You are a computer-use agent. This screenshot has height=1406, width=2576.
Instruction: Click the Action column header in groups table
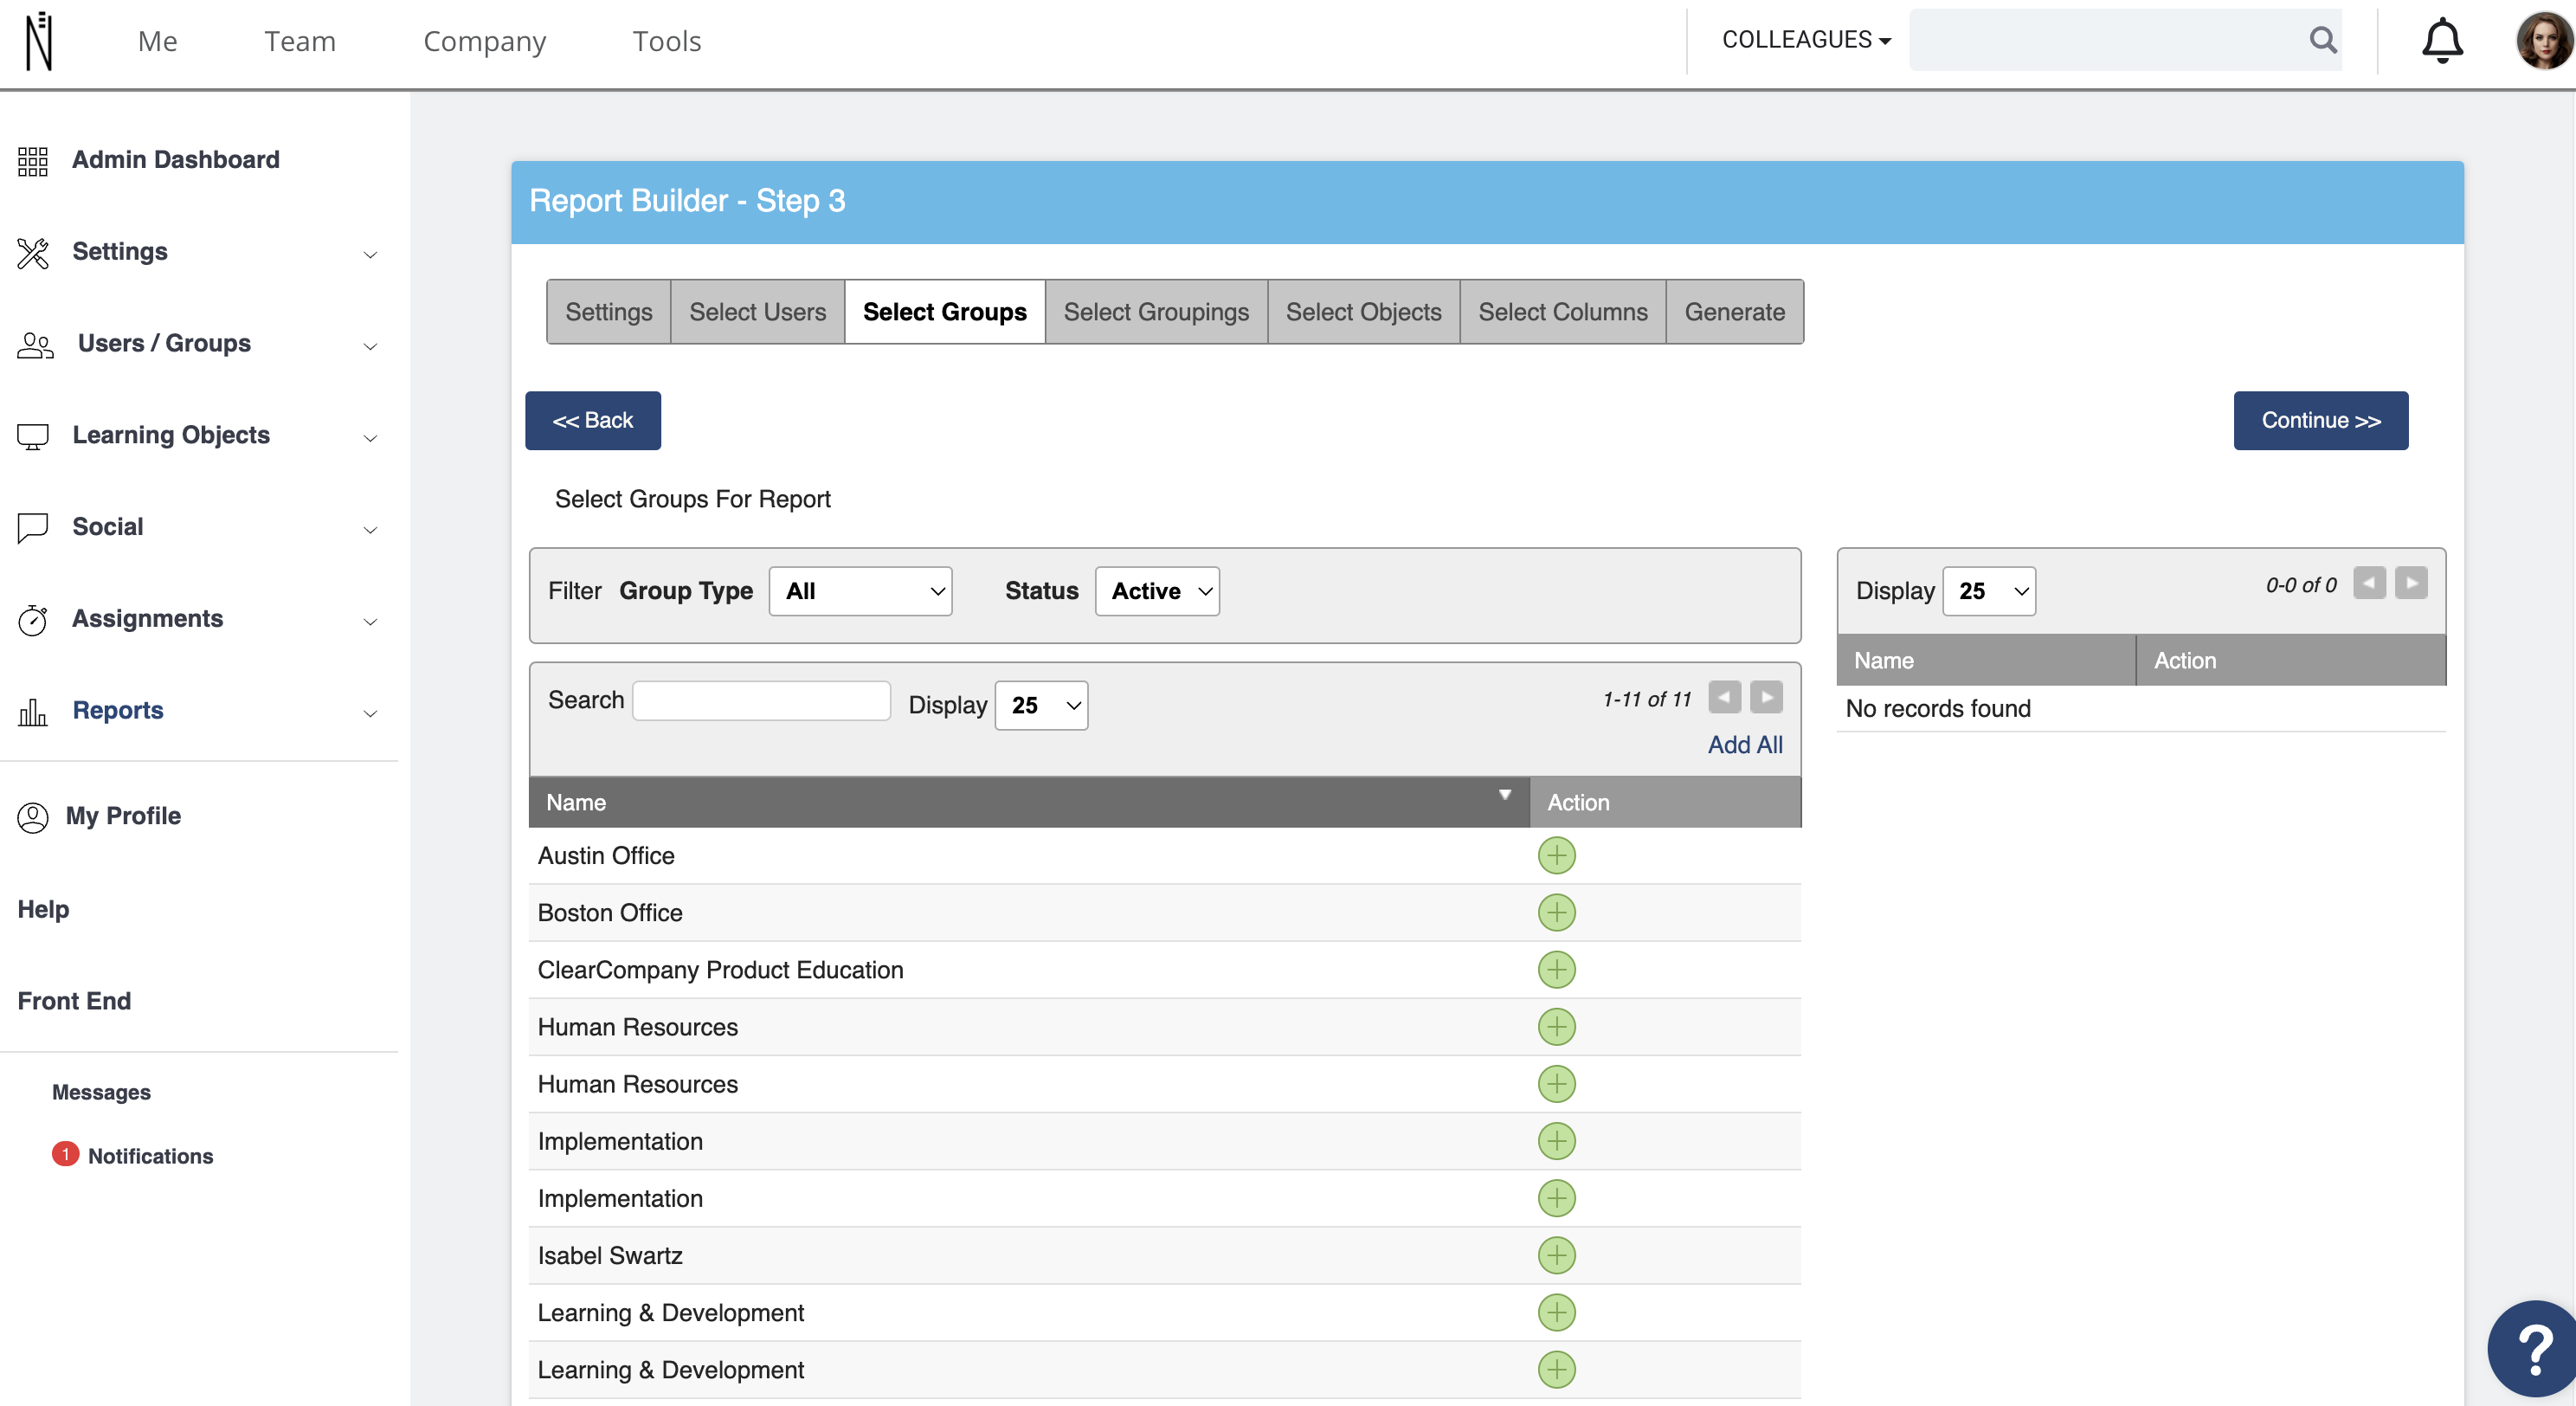click(x=1664, y=802)
